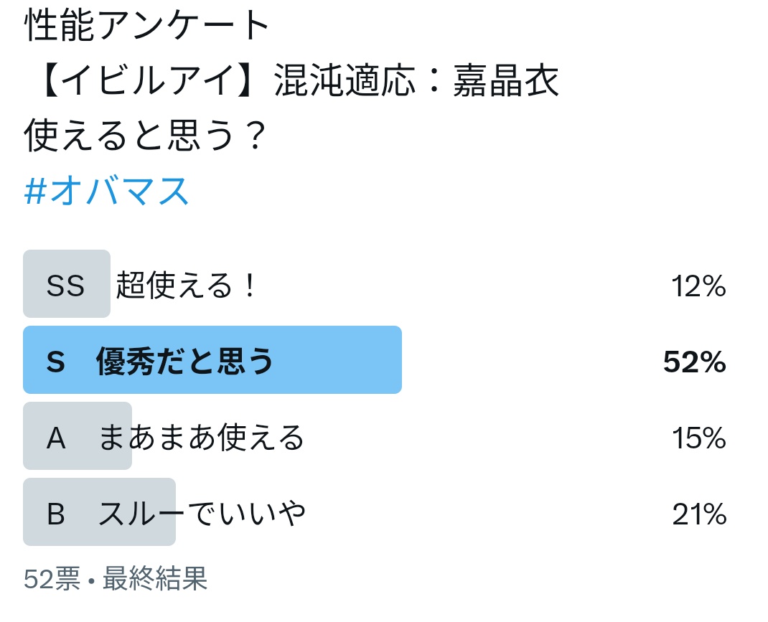Screen dimensions: 768x622
Task: Click the bold 52% result percentage
Action: click(x=695, y=362)
